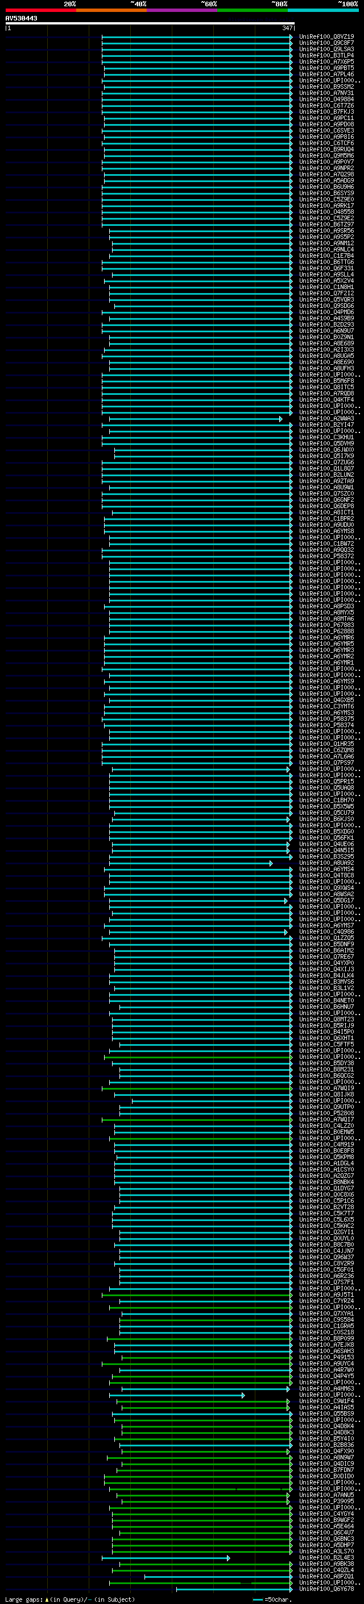Open hit UniRef100_A9RK17
Viewport: 364px width, 1604px height.
click(326, 205)
